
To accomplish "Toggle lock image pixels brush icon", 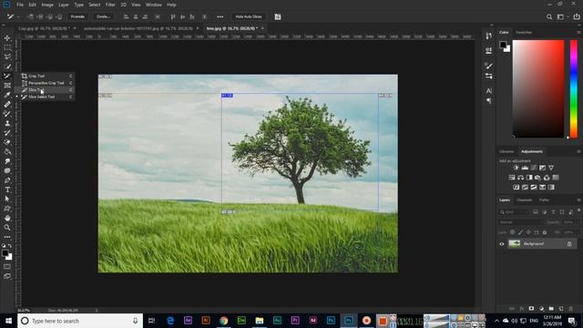I will [x=520, y=232].
